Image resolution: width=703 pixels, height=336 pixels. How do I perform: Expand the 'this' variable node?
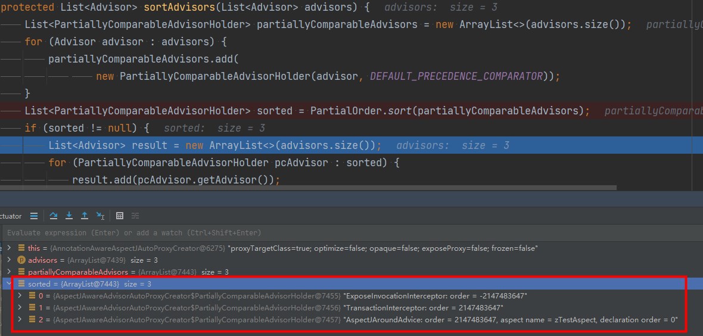point(8,248)
